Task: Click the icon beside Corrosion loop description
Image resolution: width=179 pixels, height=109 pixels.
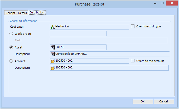Action: (52, 54)
